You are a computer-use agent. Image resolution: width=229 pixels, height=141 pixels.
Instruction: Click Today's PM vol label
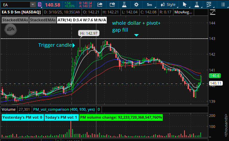pos(61,117)
